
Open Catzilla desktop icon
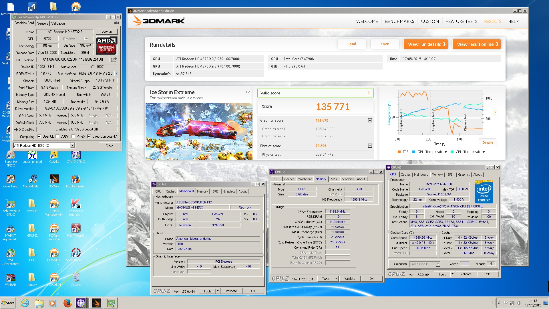[x=54, y=157]
